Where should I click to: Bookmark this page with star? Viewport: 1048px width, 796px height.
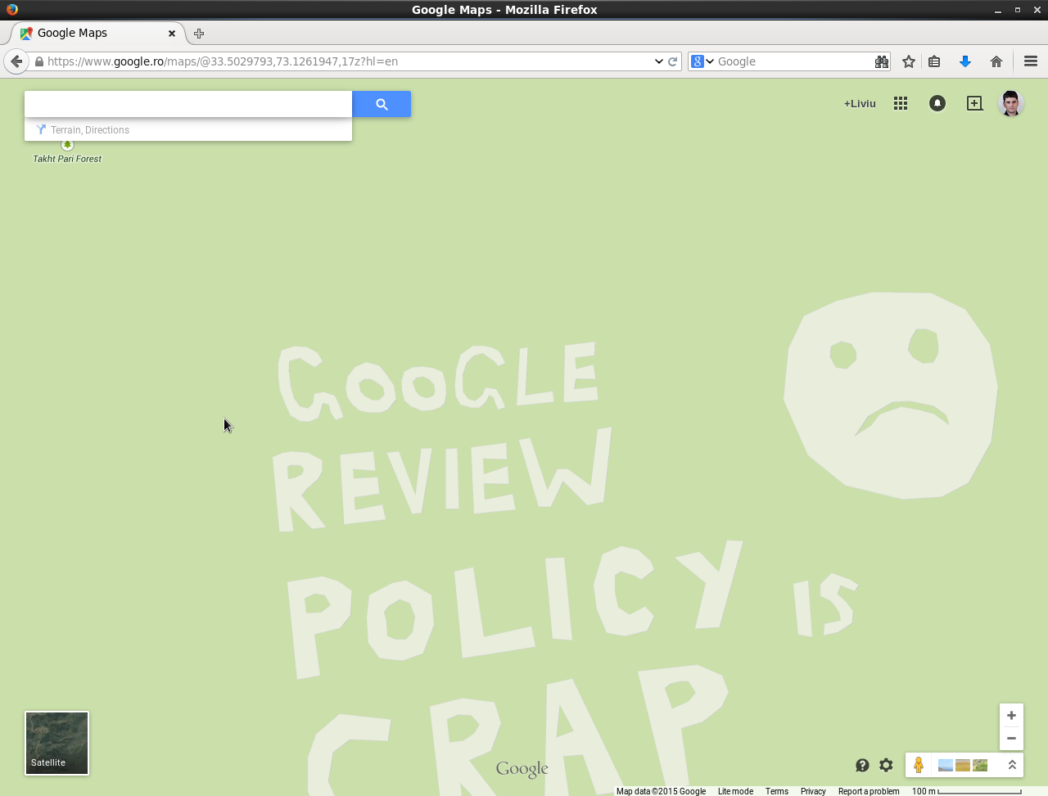[909, 61]
